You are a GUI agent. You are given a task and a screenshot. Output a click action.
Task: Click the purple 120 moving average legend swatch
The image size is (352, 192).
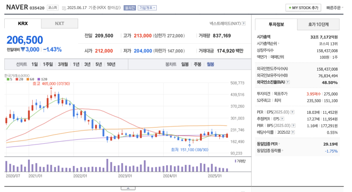coord(39,79)
